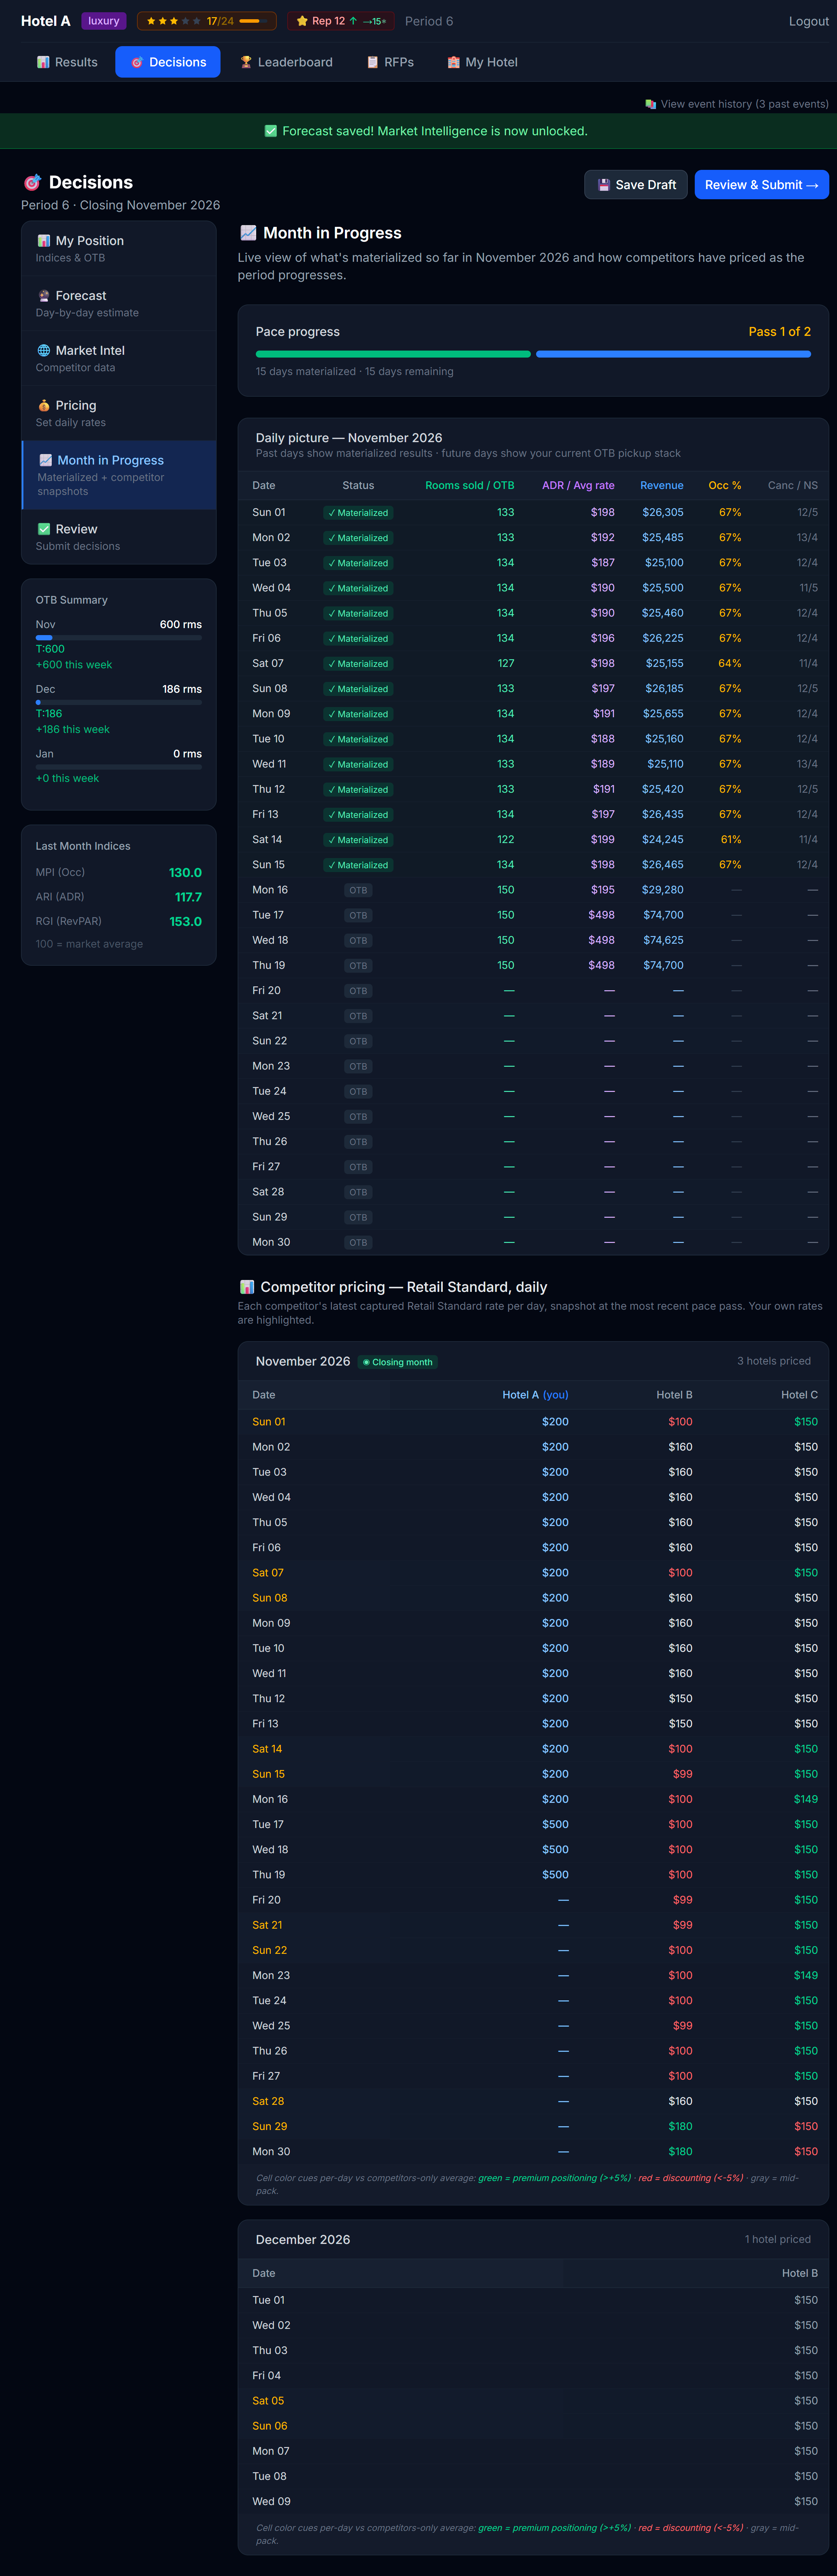The width and height of the screenshot is (837, 2576).
Task: Click the Save Draft floppy disk icon
Action: (x=604, y=185)
